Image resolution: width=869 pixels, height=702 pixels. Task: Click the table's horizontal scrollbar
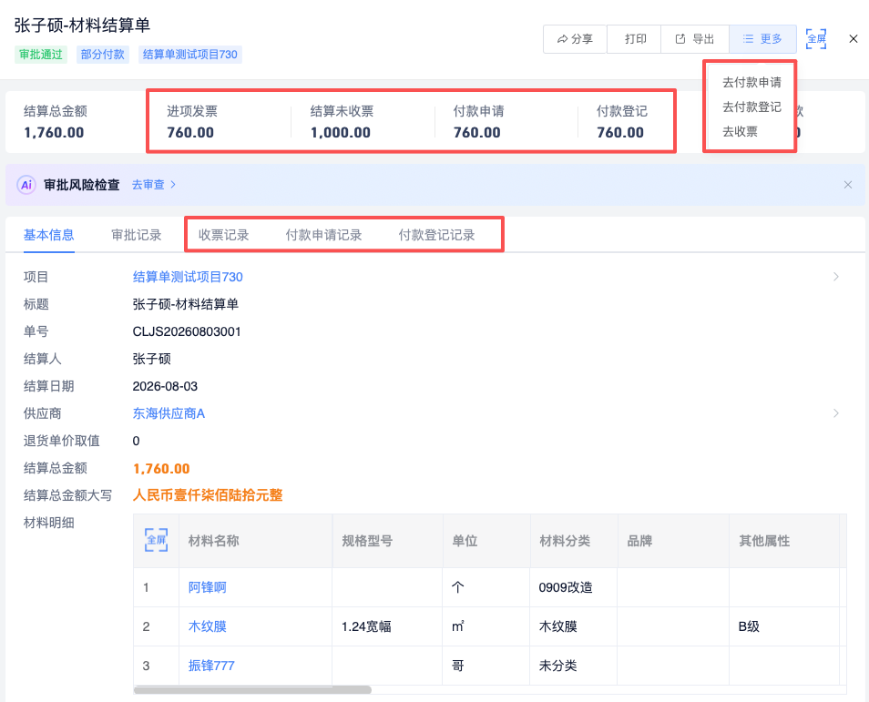(x=252, y=690)
